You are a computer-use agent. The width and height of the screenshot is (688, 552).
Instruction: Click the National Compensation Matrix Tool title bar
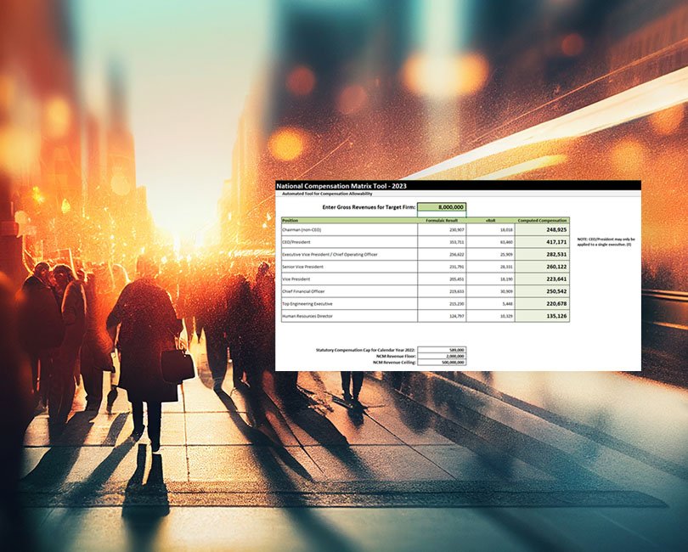point(458,186)
